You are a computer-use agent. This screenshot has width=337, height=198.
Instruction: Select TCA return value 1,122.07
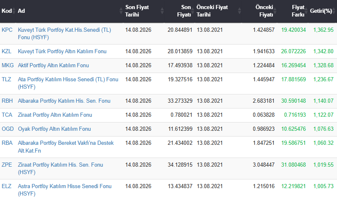(323, 115)
